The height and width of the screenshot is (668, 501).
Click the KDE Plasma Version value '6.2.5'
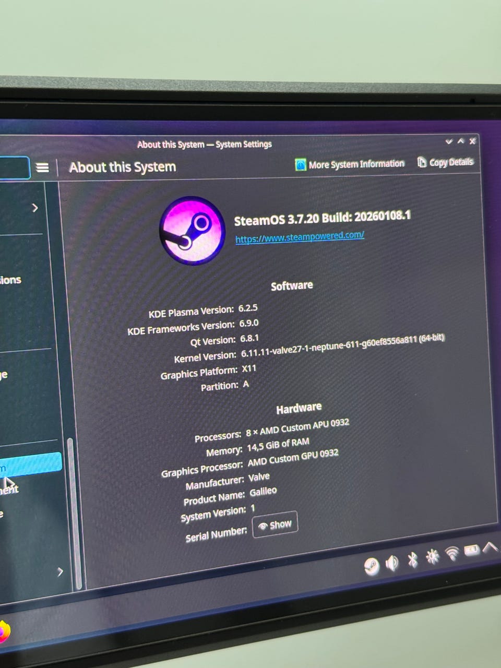coord(248,308)
